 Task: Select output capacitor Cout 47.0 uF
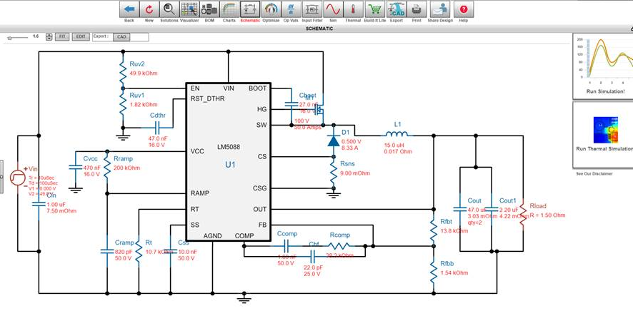click(x=460, y=210)
